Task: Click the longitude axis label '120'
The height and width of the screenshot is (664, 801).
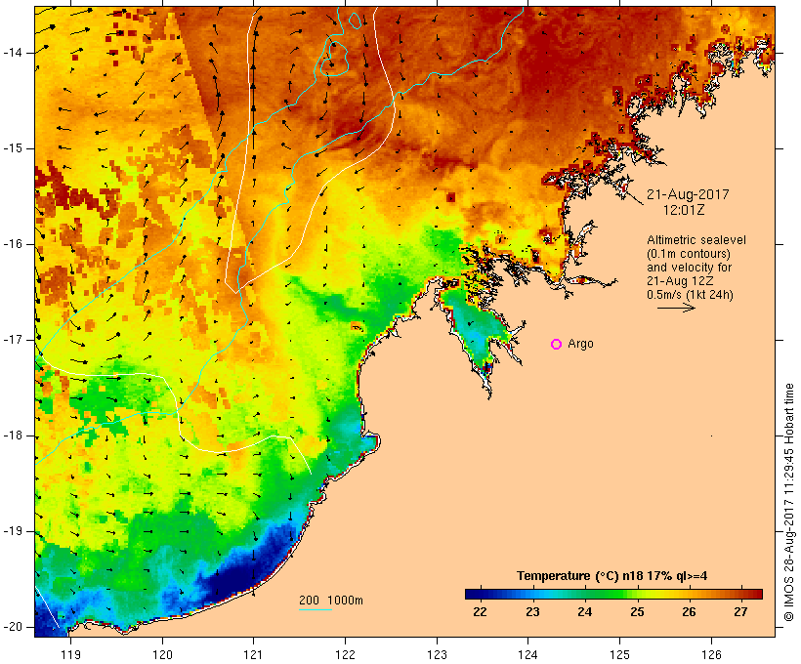Action: (162, 654)
